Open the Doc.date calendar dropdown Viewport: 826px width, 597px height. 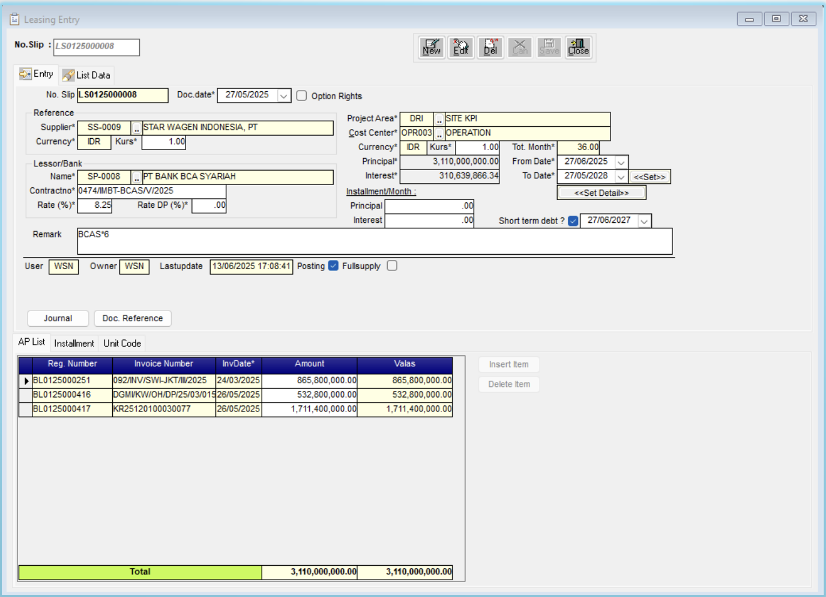(x=284, y=95)
